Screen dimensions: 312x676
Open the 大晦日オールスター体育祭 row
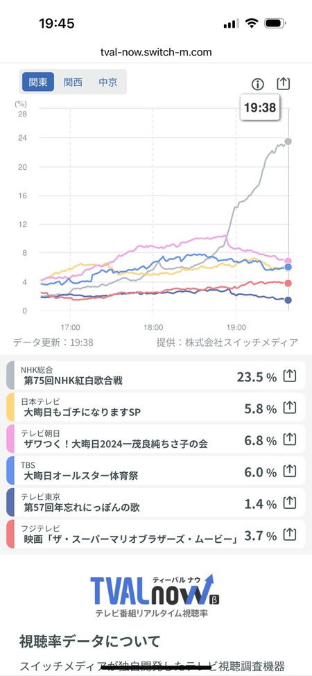click(156, 471)
